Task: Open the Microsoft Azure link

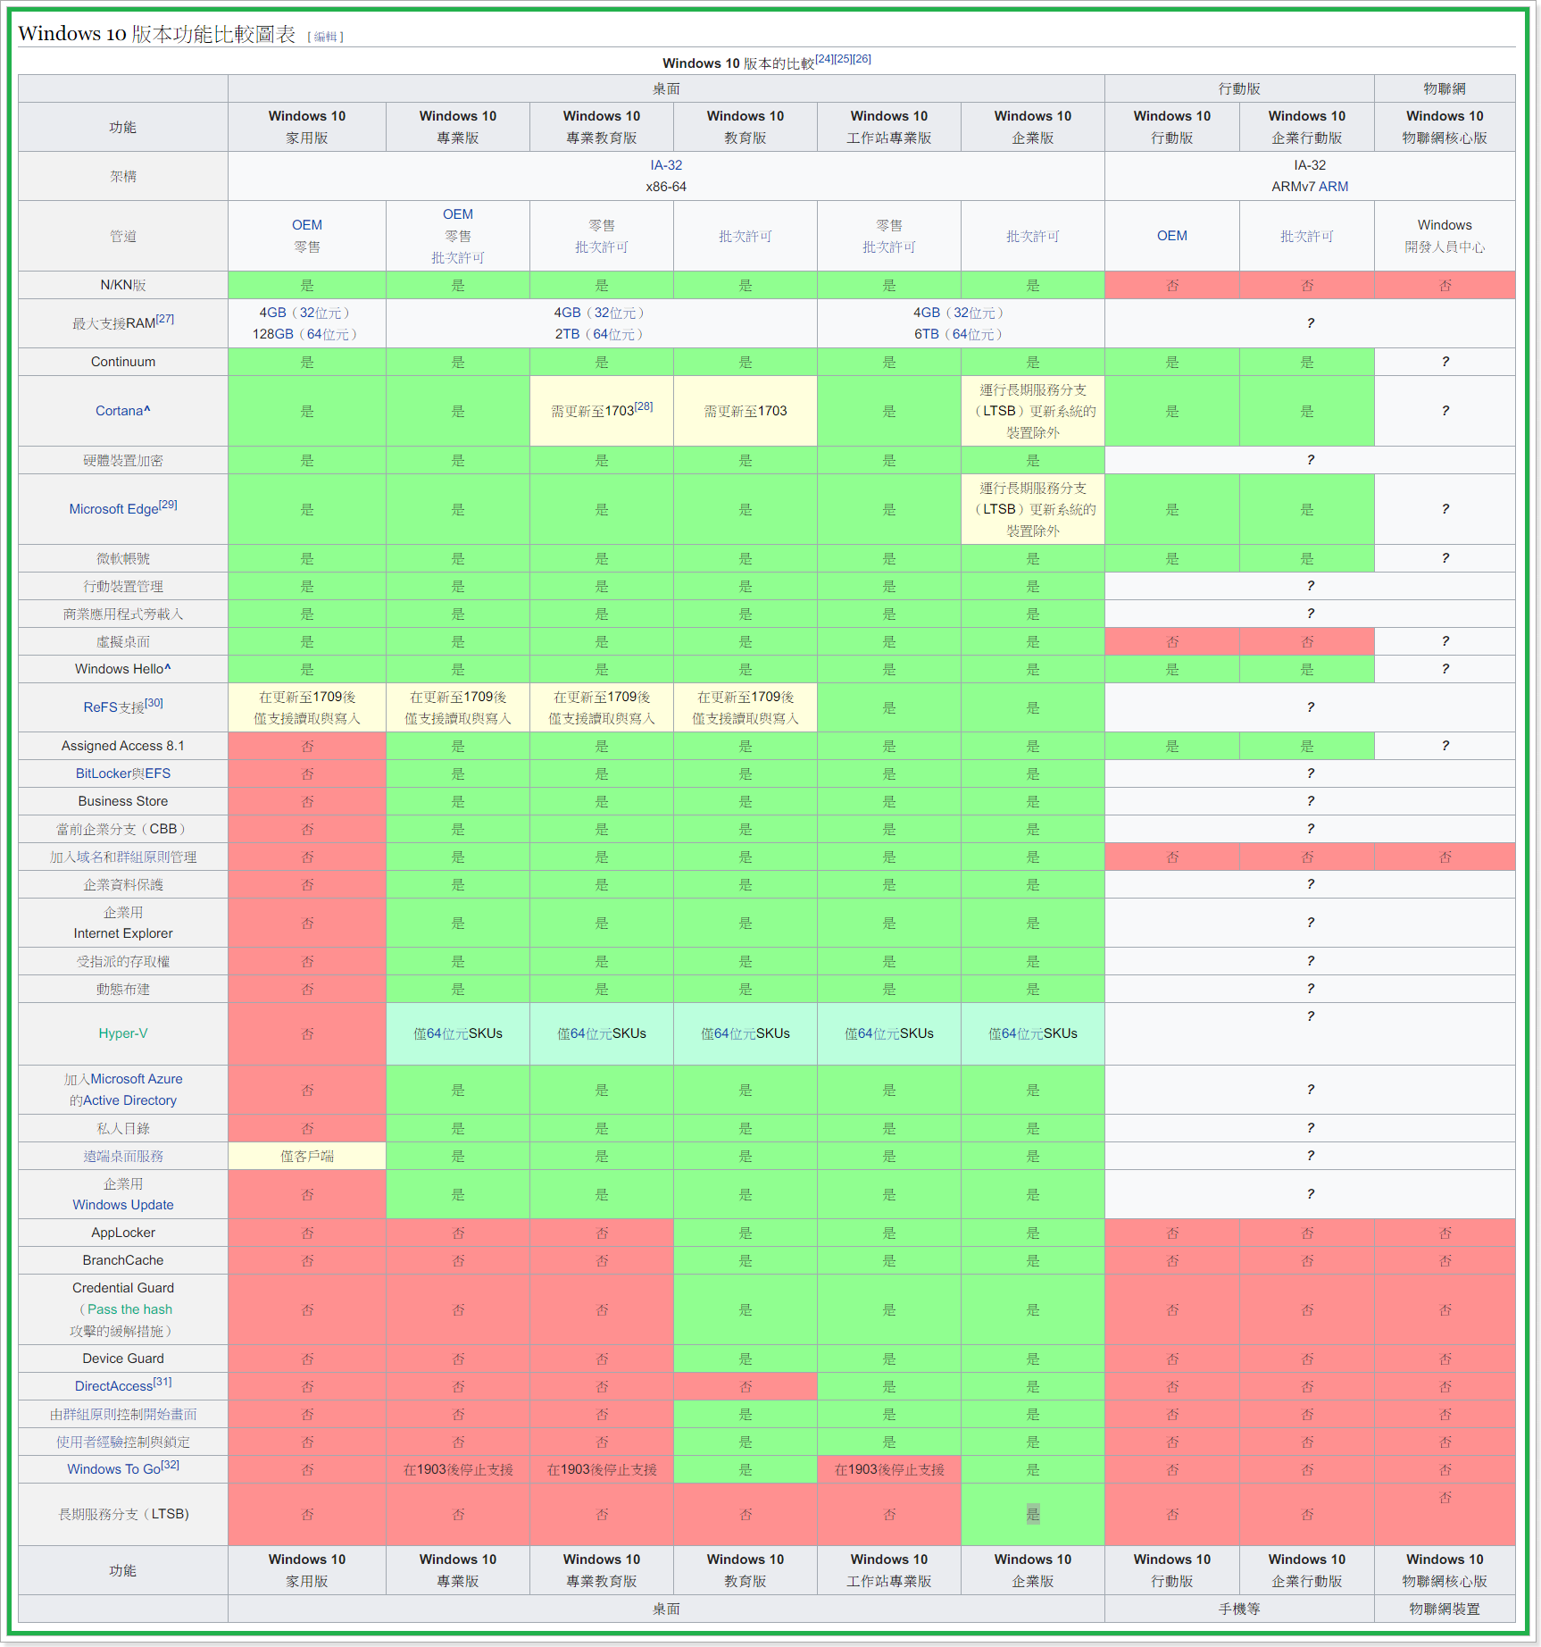Action: (x=137, y=1079)
